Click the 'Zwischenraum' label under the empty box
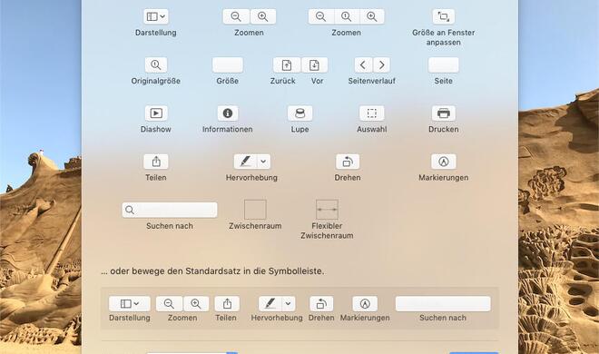Screen dimensions: 599x354 point(255,226)
